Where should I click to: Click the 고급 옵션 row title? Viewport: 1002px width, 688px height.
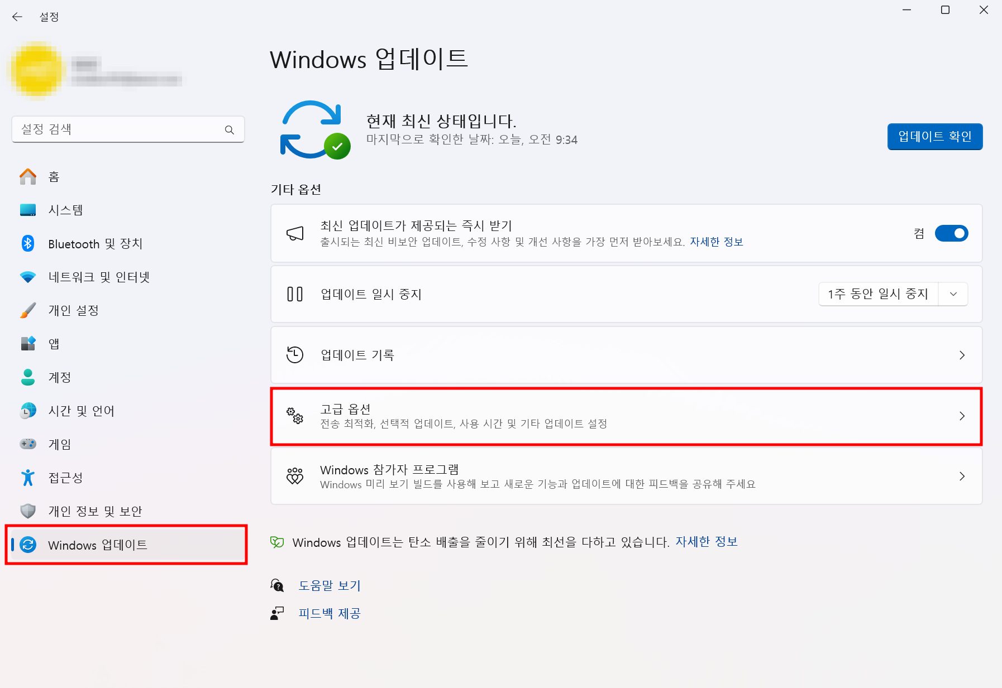click(x=345, y=409)
